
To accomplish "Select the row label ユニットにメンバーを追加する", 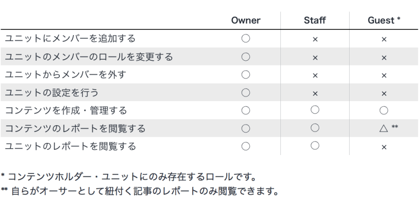I will point(70,38).
